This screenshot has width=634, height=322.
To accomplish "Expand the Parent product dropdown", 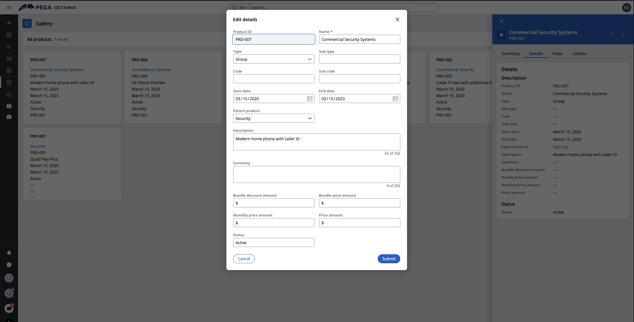I will coord(274,118).
